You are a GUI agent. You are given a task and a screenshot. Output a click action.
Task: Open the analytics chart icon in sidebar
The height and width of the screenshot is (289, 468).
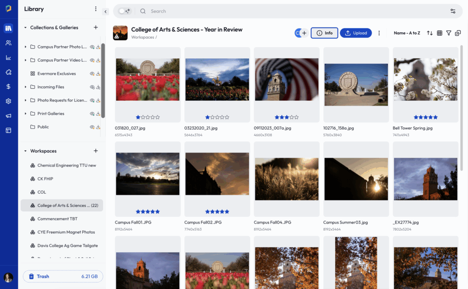point(8,58)
